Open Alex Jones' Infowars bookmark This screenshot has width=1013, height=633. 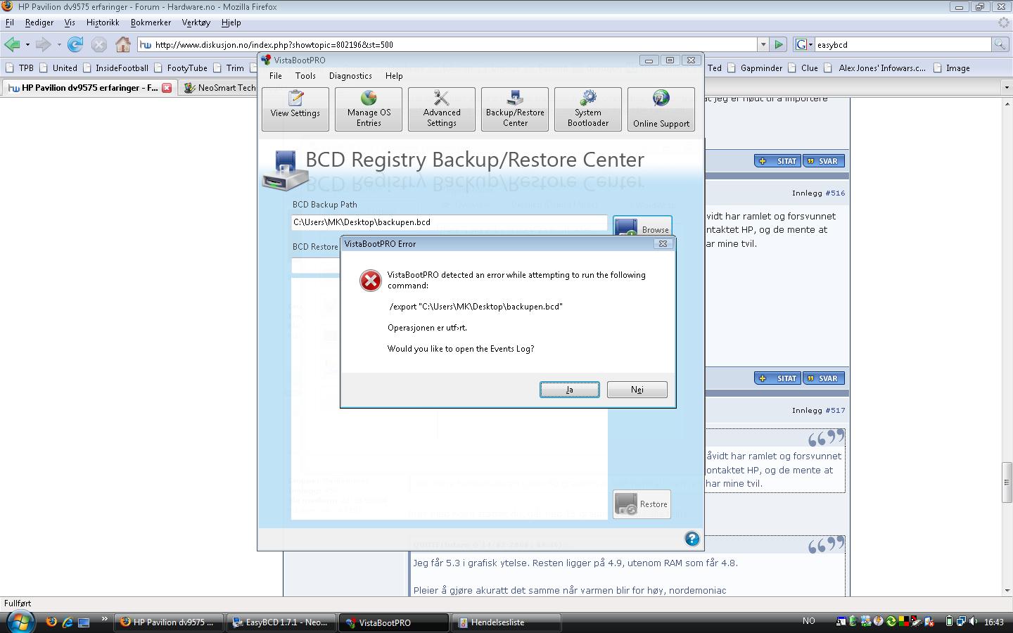point(875,68)
